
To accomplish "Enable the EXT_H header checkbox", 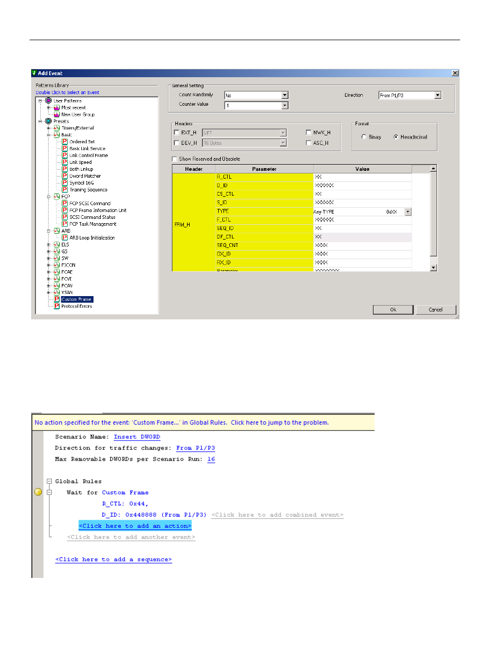I will coord(176,133).
